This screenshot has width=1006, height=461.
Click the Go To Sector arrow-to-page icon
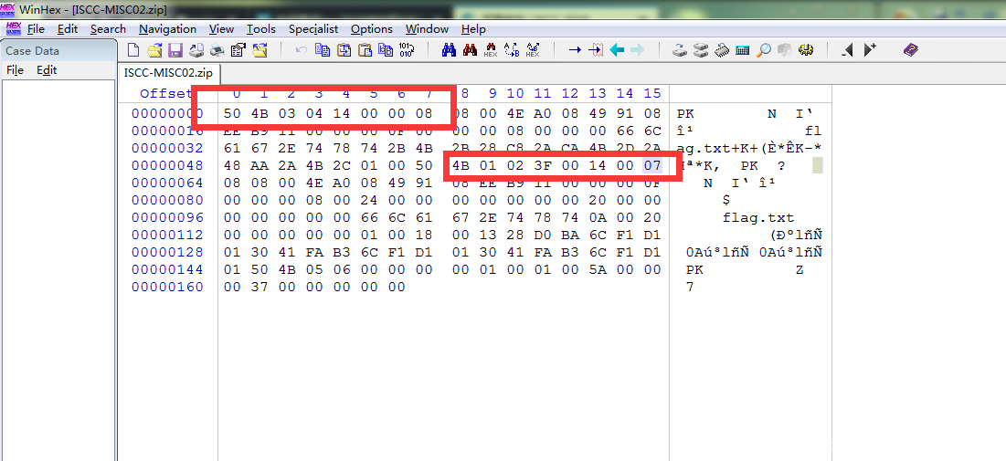pos(596,50)
